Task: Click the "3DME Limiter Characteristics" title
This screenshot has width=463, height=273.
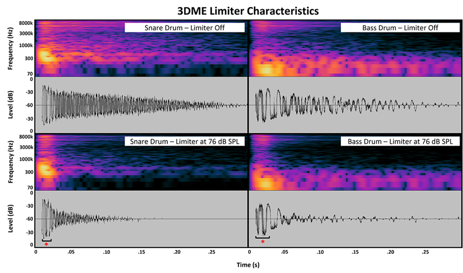Action: tap(248, 11)
